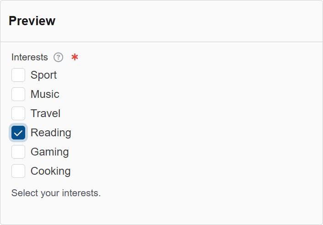Click the Reading option label
Image resolution: width=323 pixels, height=225 pixels.
[x=51, y=133]
